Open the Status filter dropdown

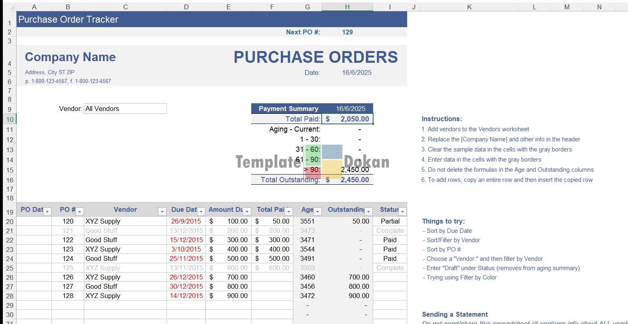pos(402,211)
